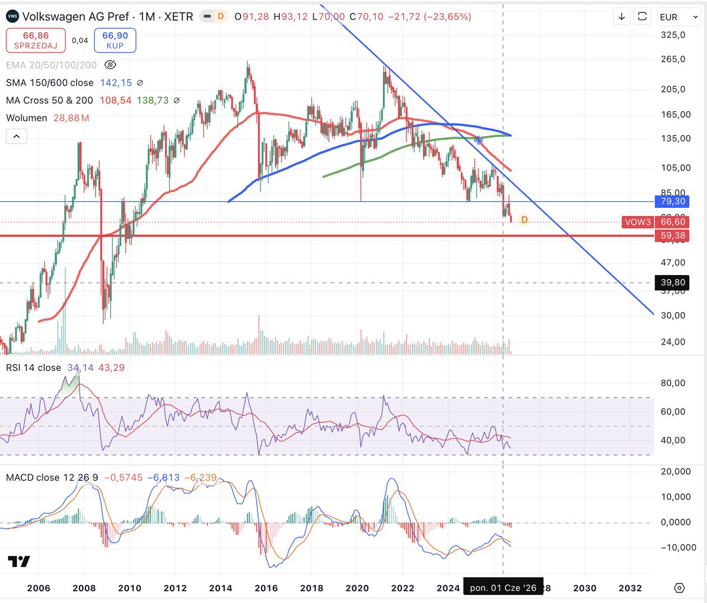Open the EUR currency dropdown

coord(678,17)
